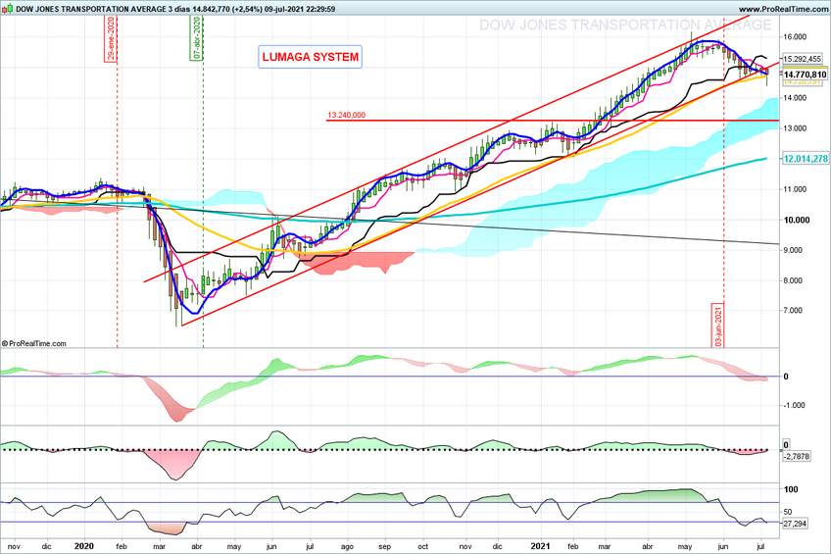Click the 50 oscillator scale value
Screen dimensions: 831x554
788,512
